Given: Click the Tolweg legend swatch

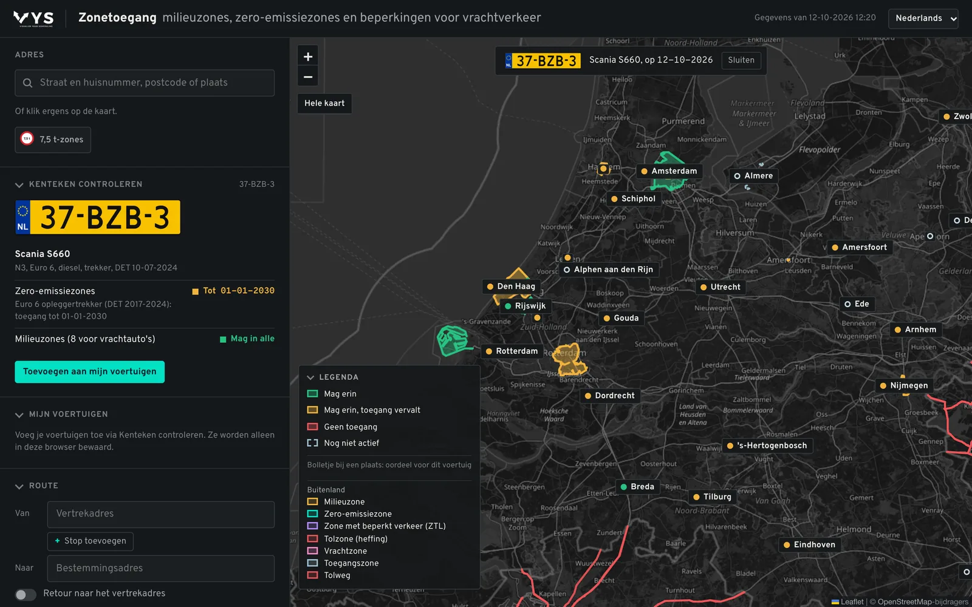Looking at the screenshot, I should coord(313,575).
